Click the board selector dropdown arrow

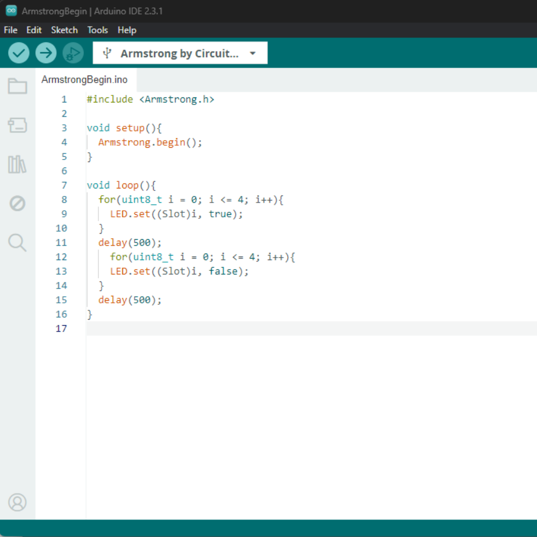[253, 53]
